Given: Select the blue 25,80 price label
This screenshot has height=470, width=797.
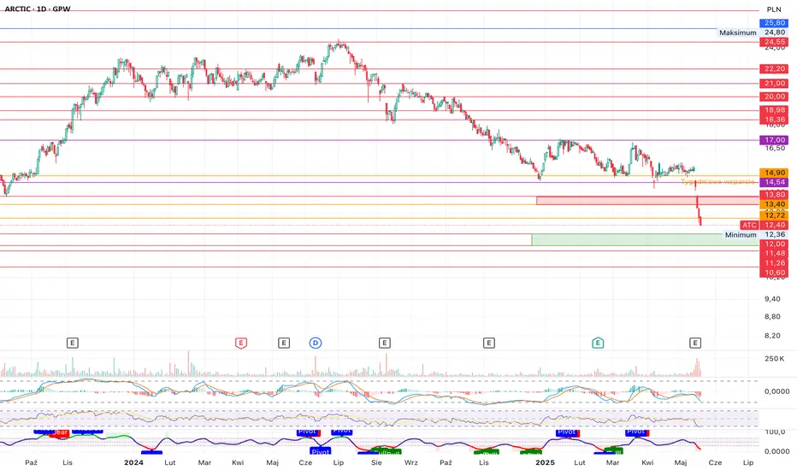Looking at the screenshot, I should pos(774,23).
